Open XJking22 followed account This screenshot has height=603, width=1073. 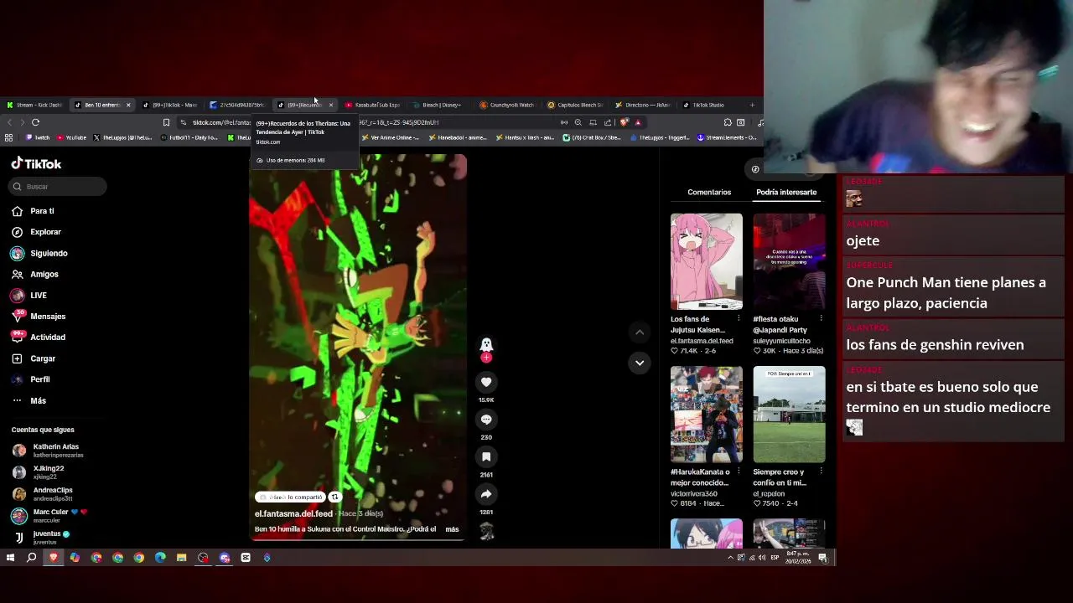(x=55, y=472)
